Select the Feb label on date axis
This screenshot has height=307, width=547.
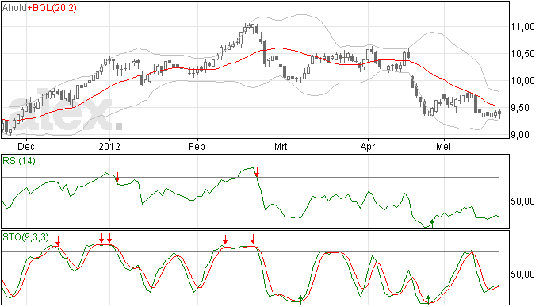point(197,146)
